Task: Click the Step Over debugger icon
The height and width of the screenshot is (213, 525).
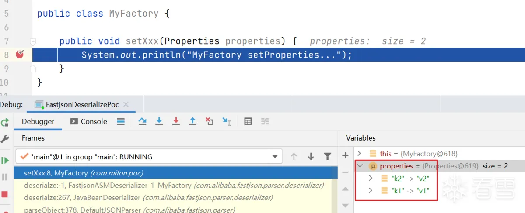Action: 142,121
